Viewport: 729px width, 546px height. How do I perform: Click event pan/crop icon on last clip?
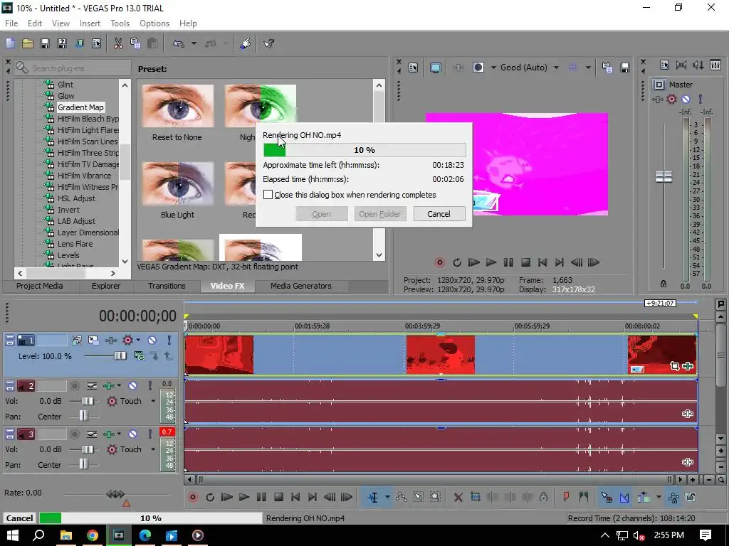coord(675,366)
